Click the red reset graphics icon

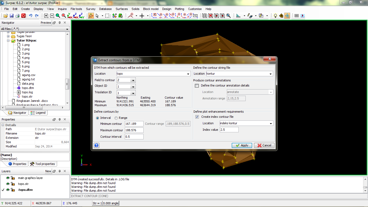23,16
